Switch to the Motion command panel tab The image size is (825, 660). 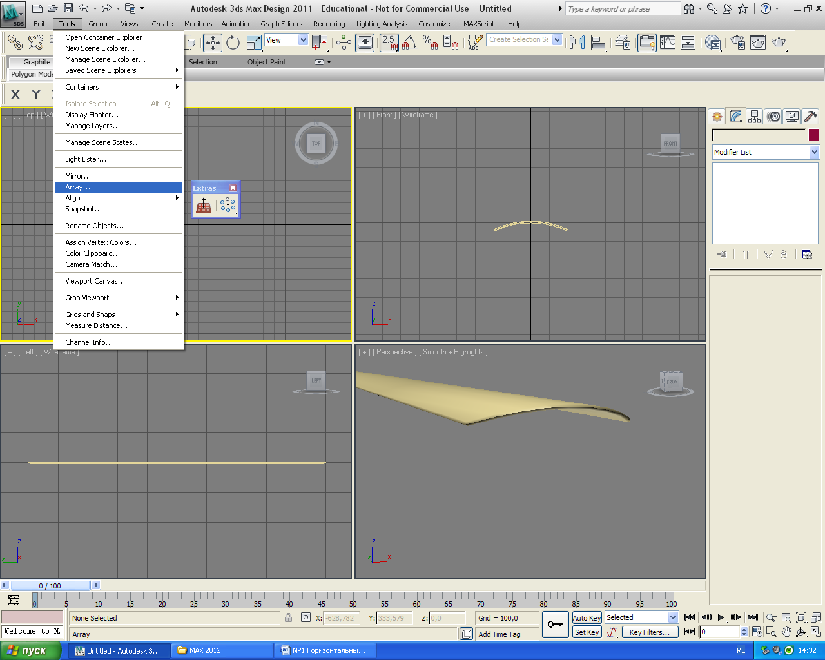(773, 117)
